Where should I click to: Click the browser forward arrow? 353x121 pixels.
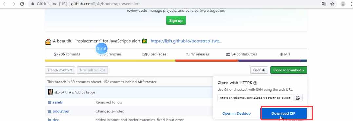tap(13, 4)
